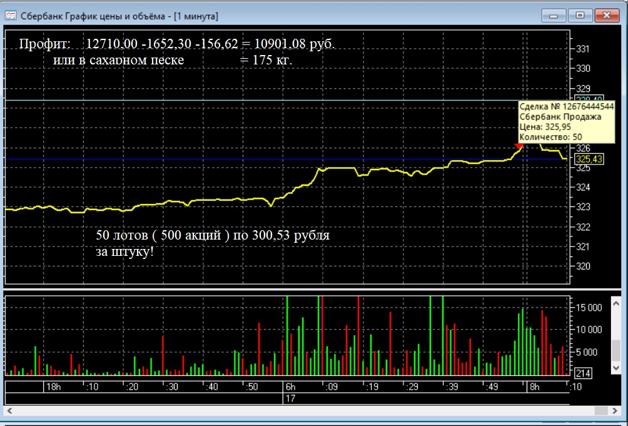Click the horizontal scrollbar left arrow

(x=9, y=411)
